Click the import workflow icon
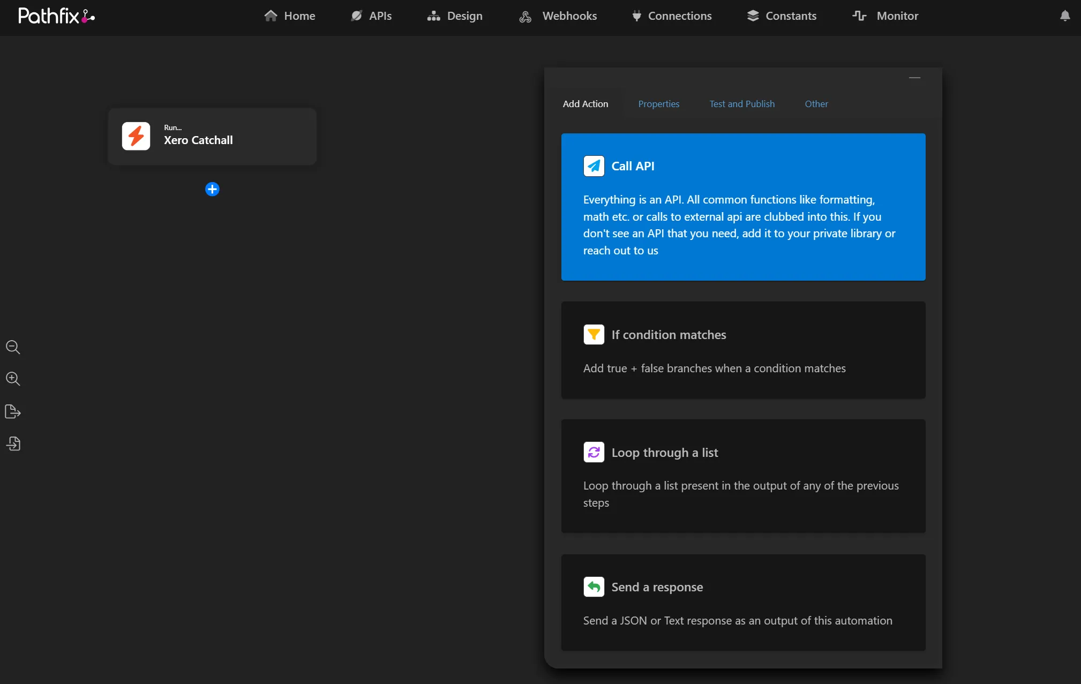 (x=13, y=444)
